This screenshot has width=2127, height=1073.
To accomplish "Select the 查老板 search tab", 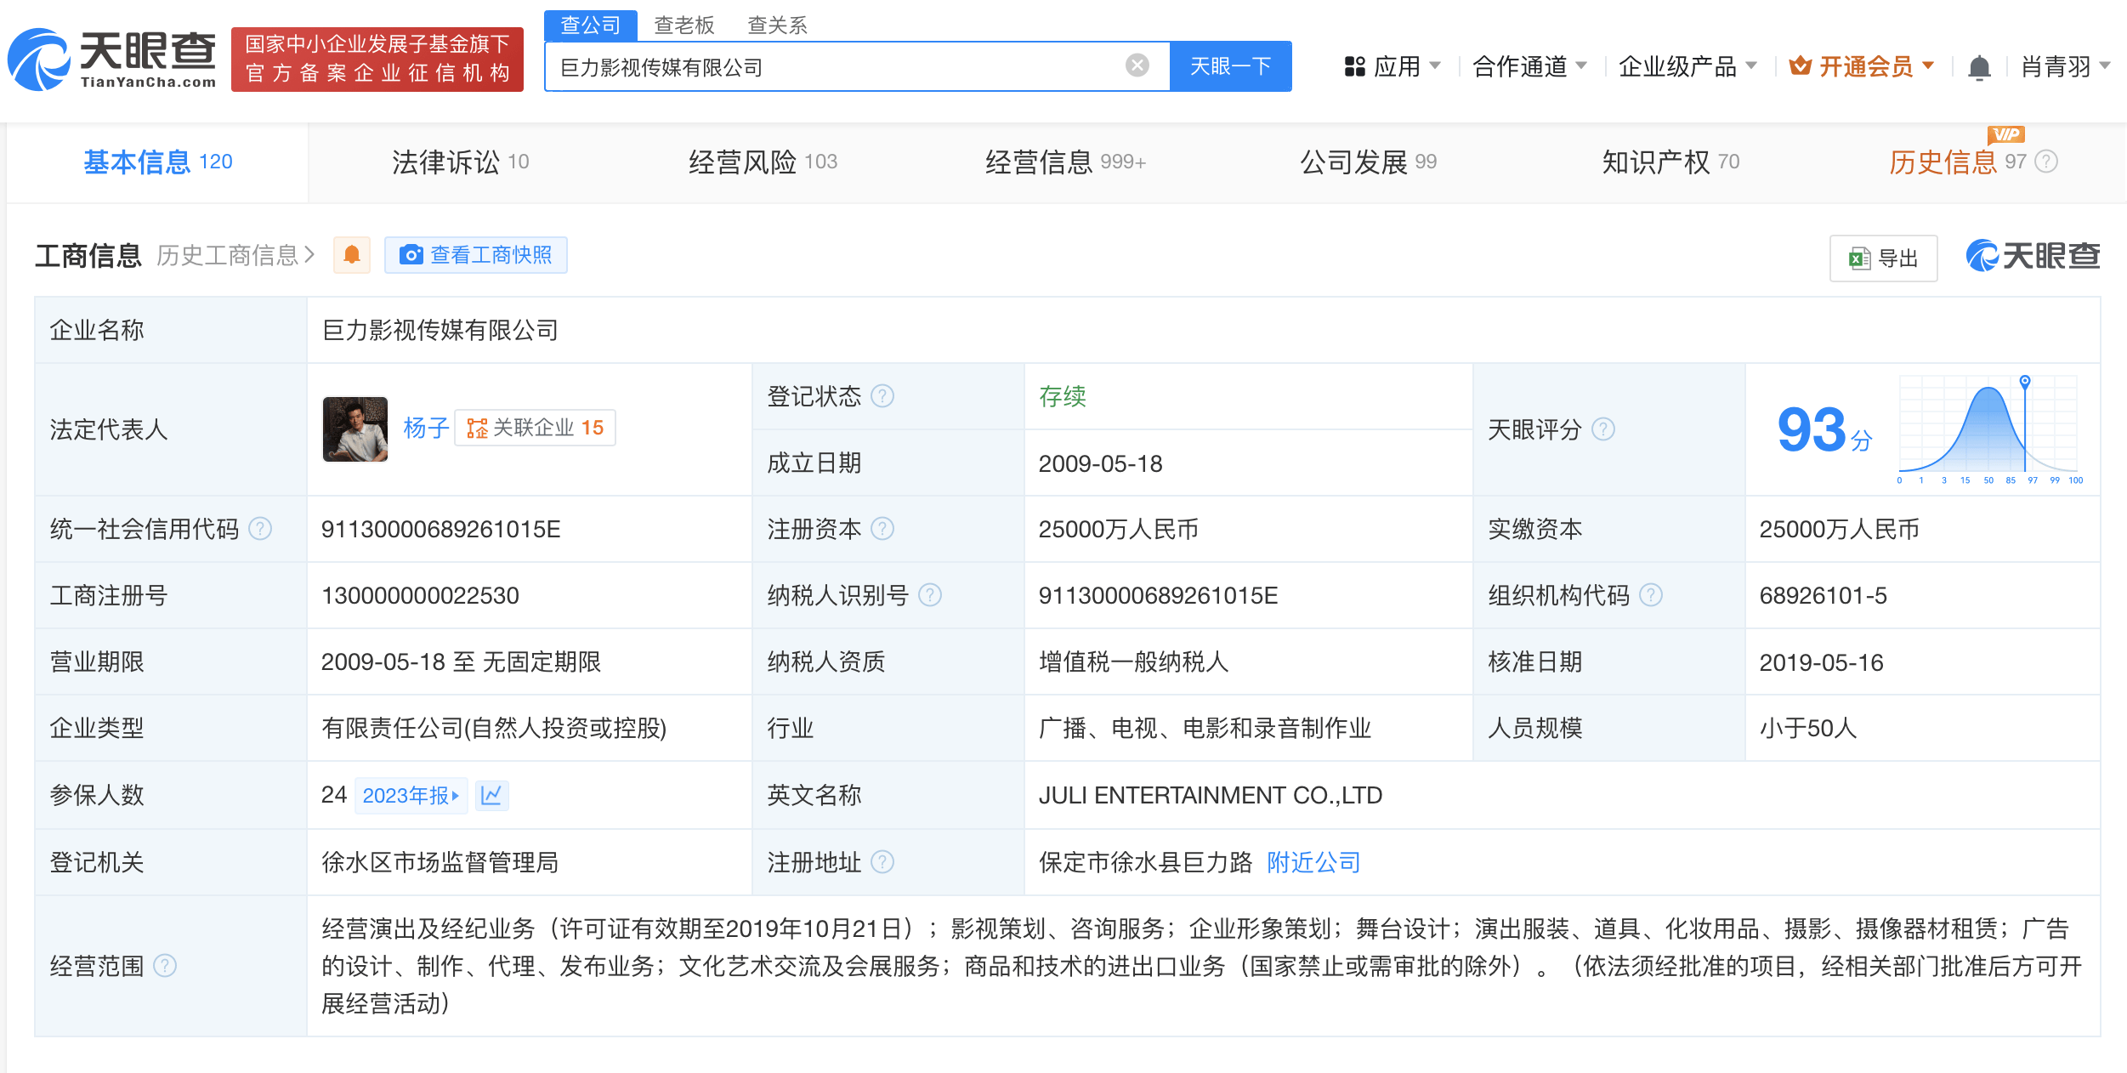I will (683, 25).
